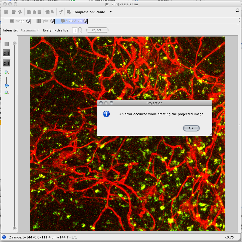Click the movie clapperboard icon
The image size is (242, 242).
coord(47,12)
